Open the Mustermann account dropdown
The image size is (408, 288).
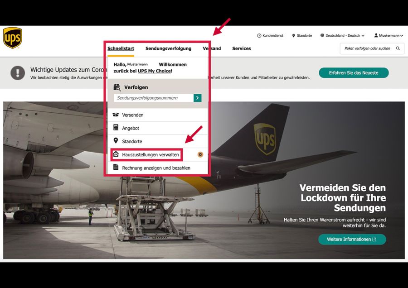(x=389, y=35)
